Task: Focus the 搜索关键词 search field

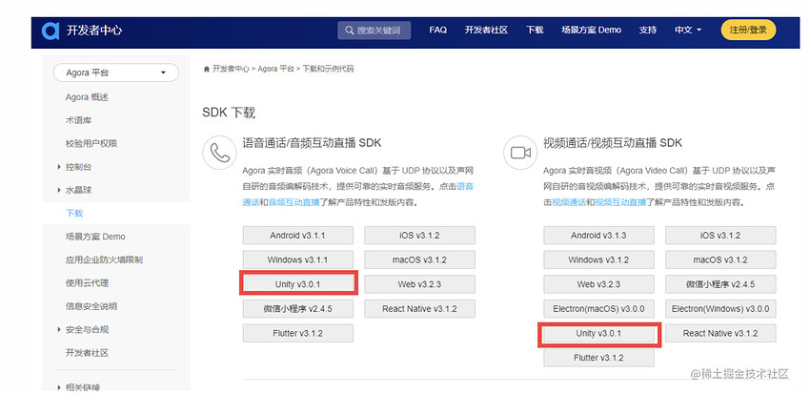Action: point(375,31)
